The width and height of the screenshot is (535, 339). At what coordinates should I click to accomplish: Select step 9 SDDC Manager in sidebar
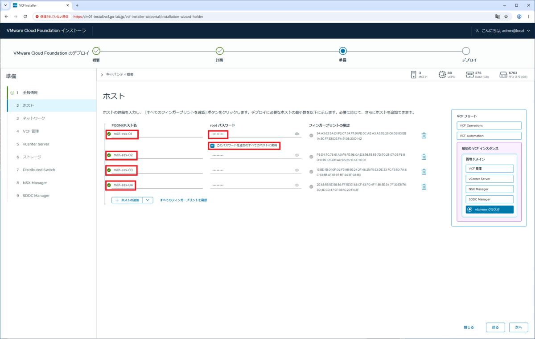click(x=52, y=196)
